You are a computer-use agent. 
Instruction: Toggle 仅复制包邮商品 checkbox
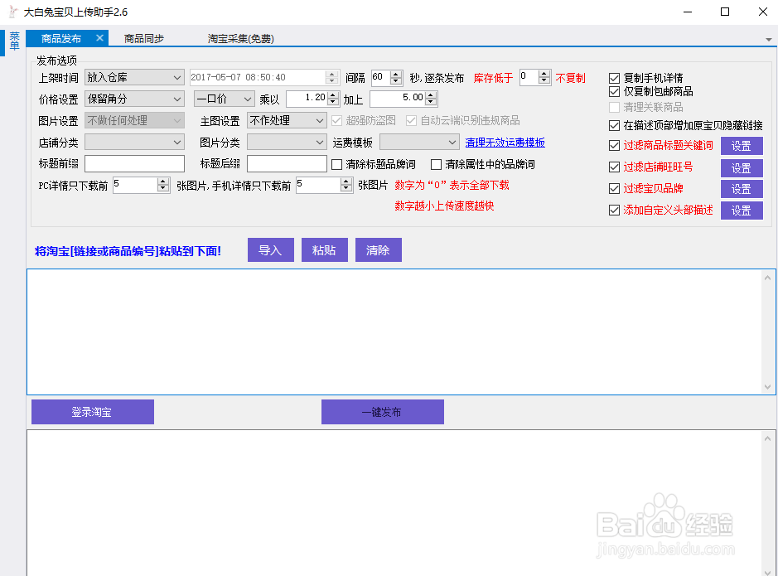[x=614, y=92]
